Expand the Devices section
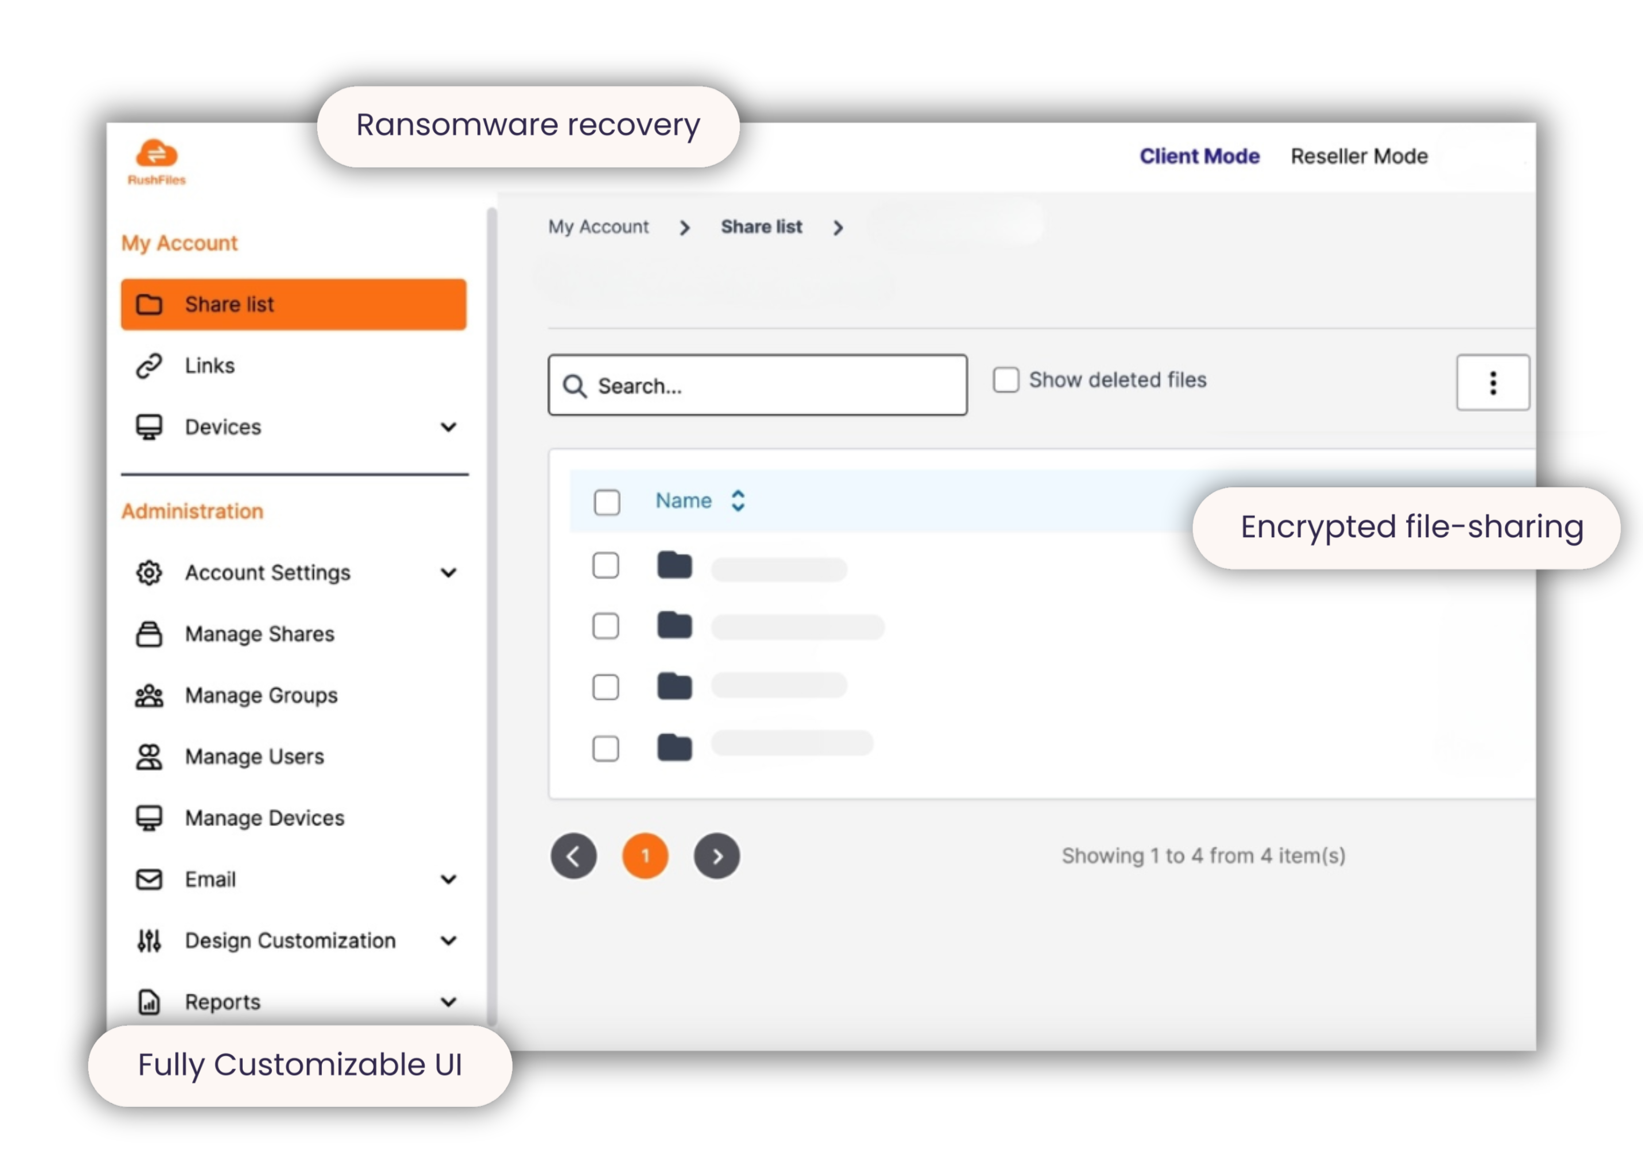Viewport: 1643px width, 1174px height. [449, 427]
